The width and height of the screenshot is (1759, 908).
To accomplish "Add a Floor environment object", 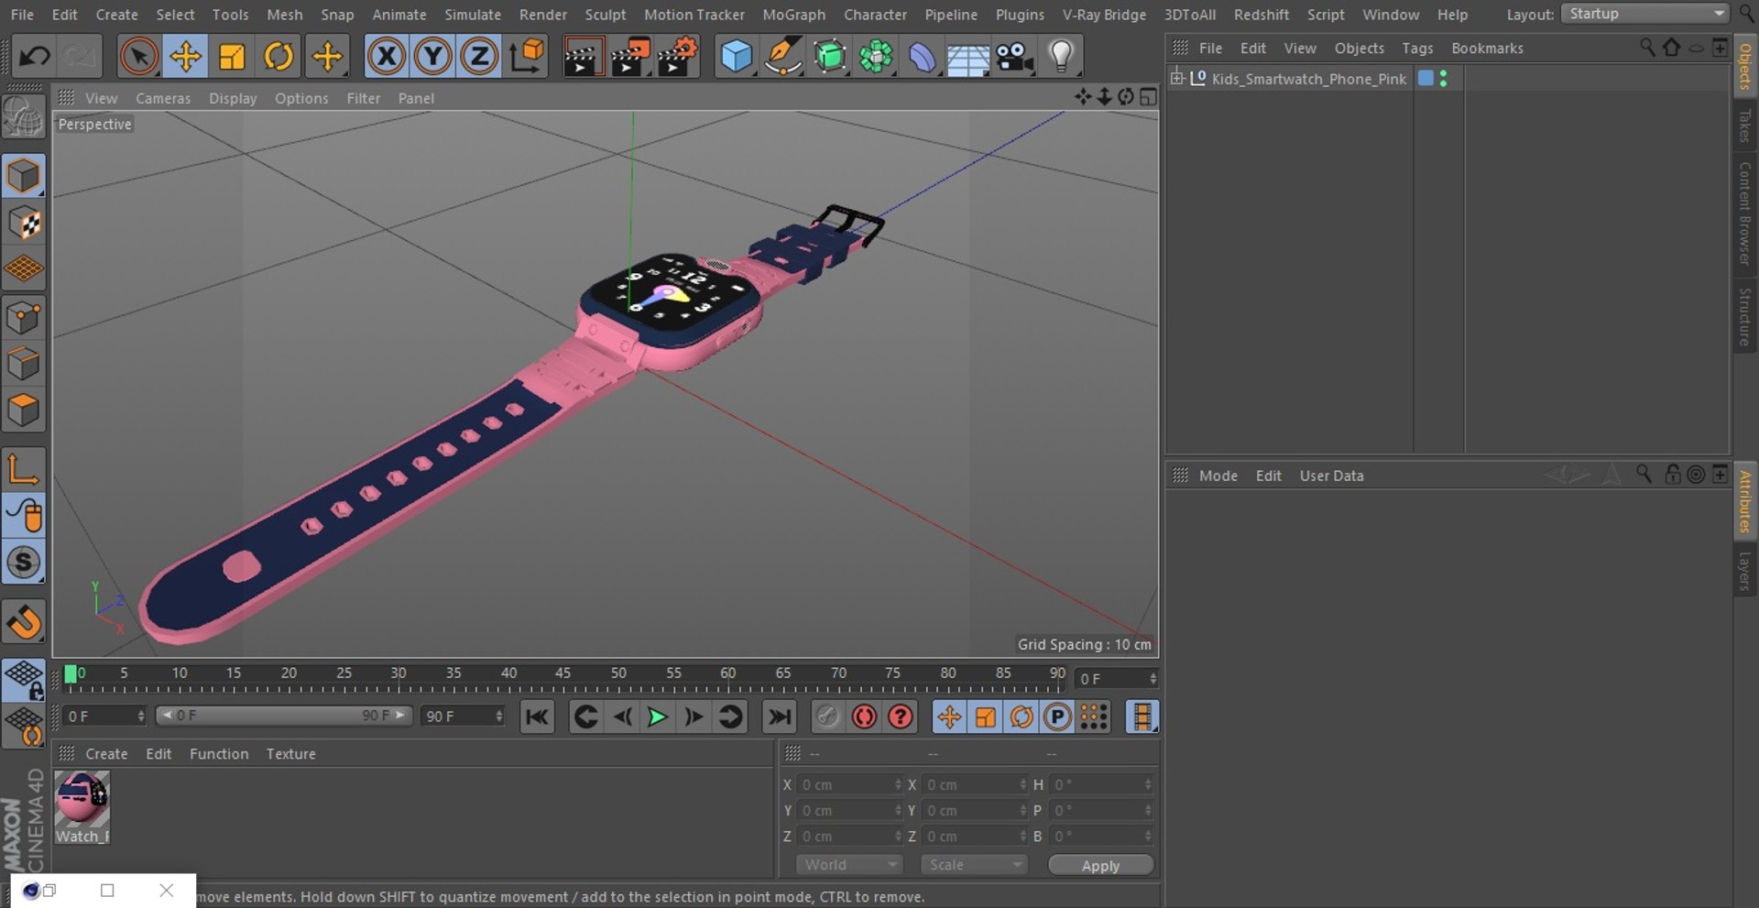I will tap(968, 57).
